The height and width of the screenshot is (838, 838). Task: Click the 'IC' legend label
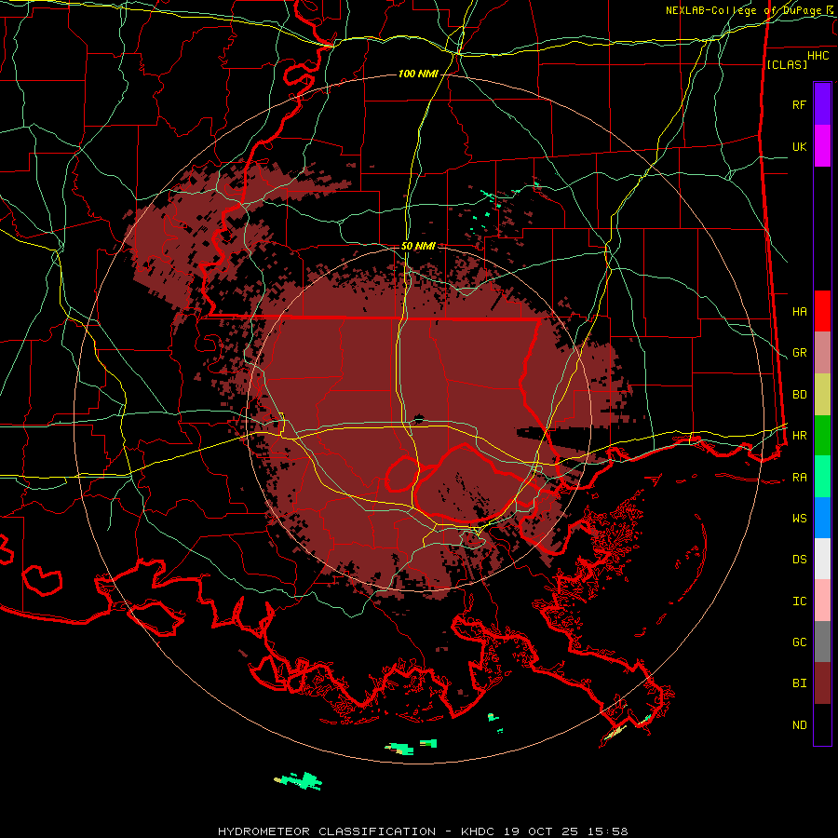799,601
